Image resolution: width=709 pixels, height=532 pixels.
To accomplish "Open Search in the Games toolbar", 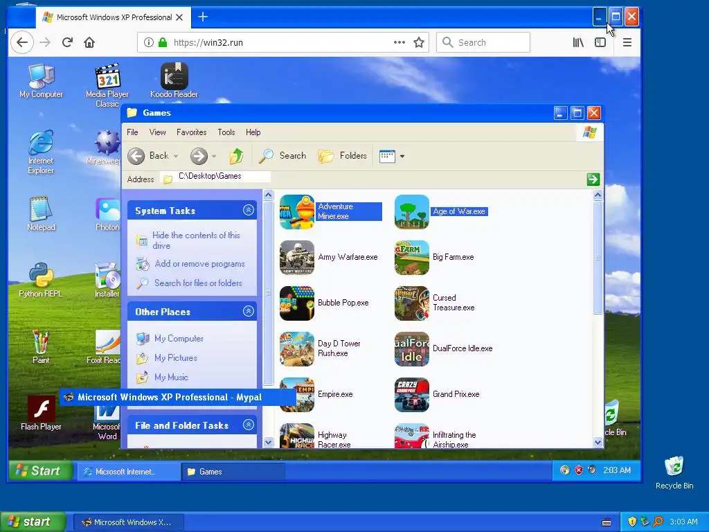I will point(282,156).
